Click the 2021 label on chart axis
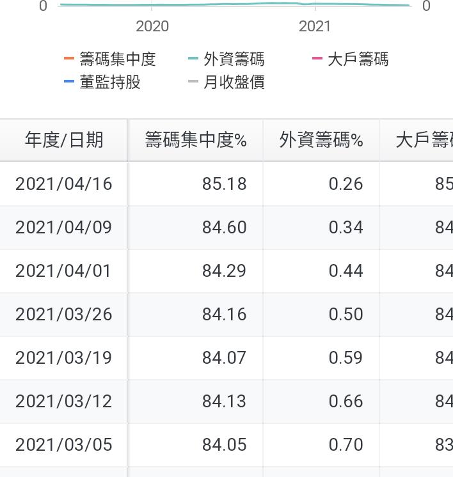The height and width of the screenshot is (477, 453). point(315,26)
